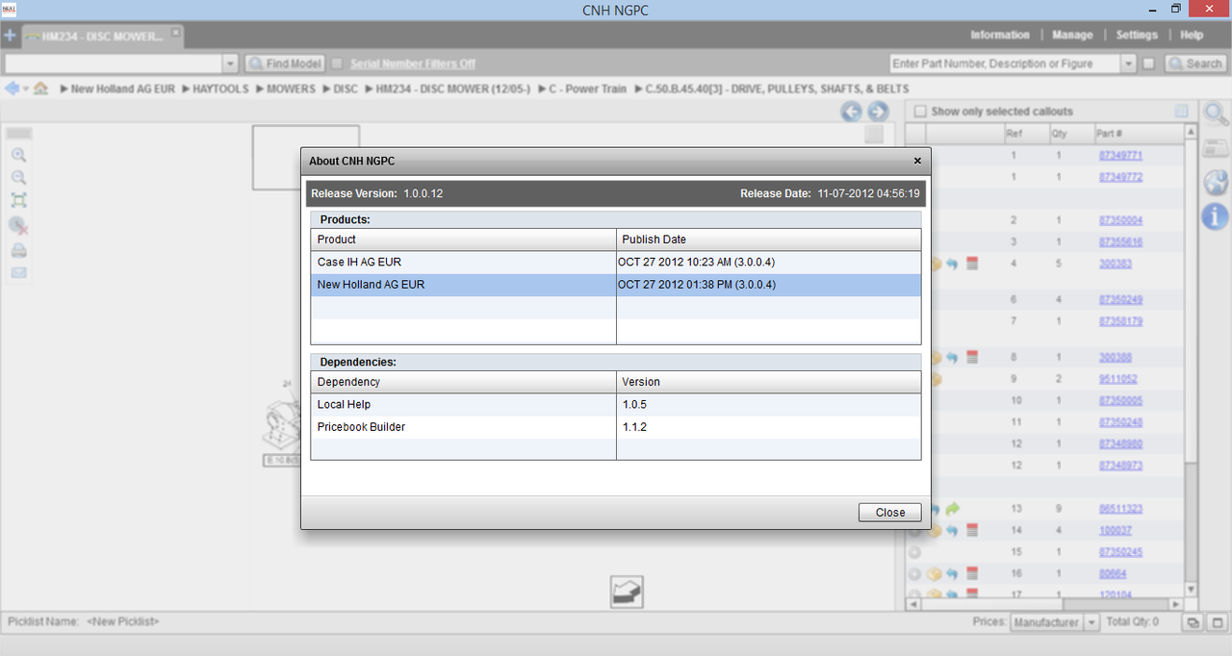This screenshot has width=1232, height=656.
Task: Click box icon in Ref 16 row
Action: (x=933, y=573)
